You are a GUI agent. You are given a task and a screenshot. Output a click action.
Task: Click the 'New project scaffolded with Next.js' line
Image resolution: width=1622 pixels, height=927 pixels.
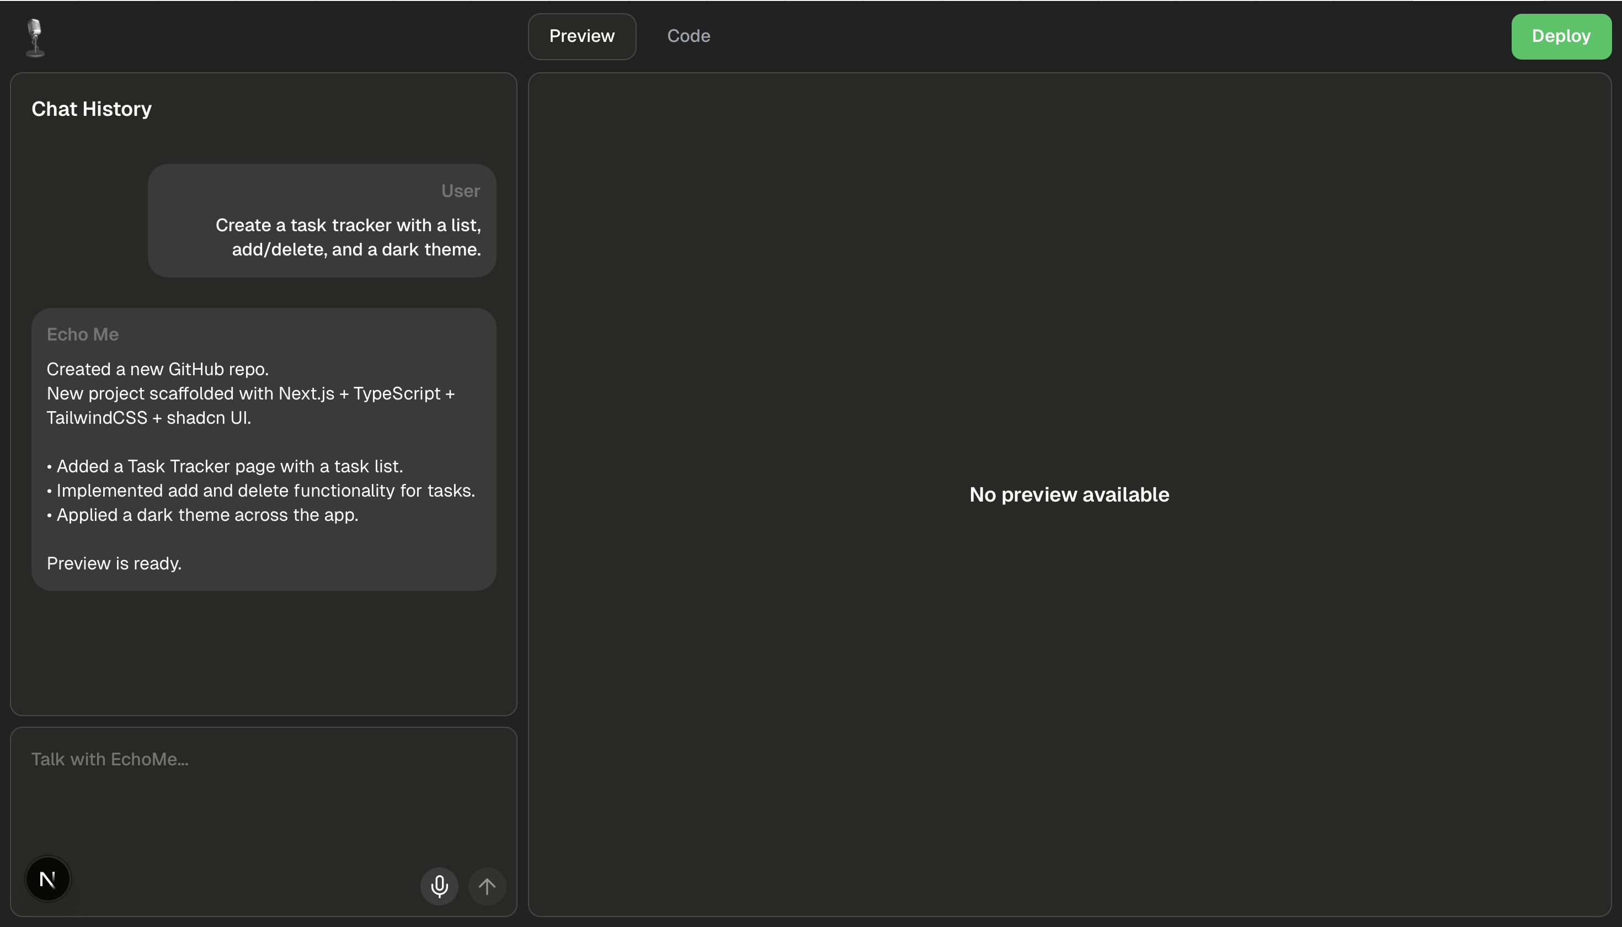[x=250, y=393]
